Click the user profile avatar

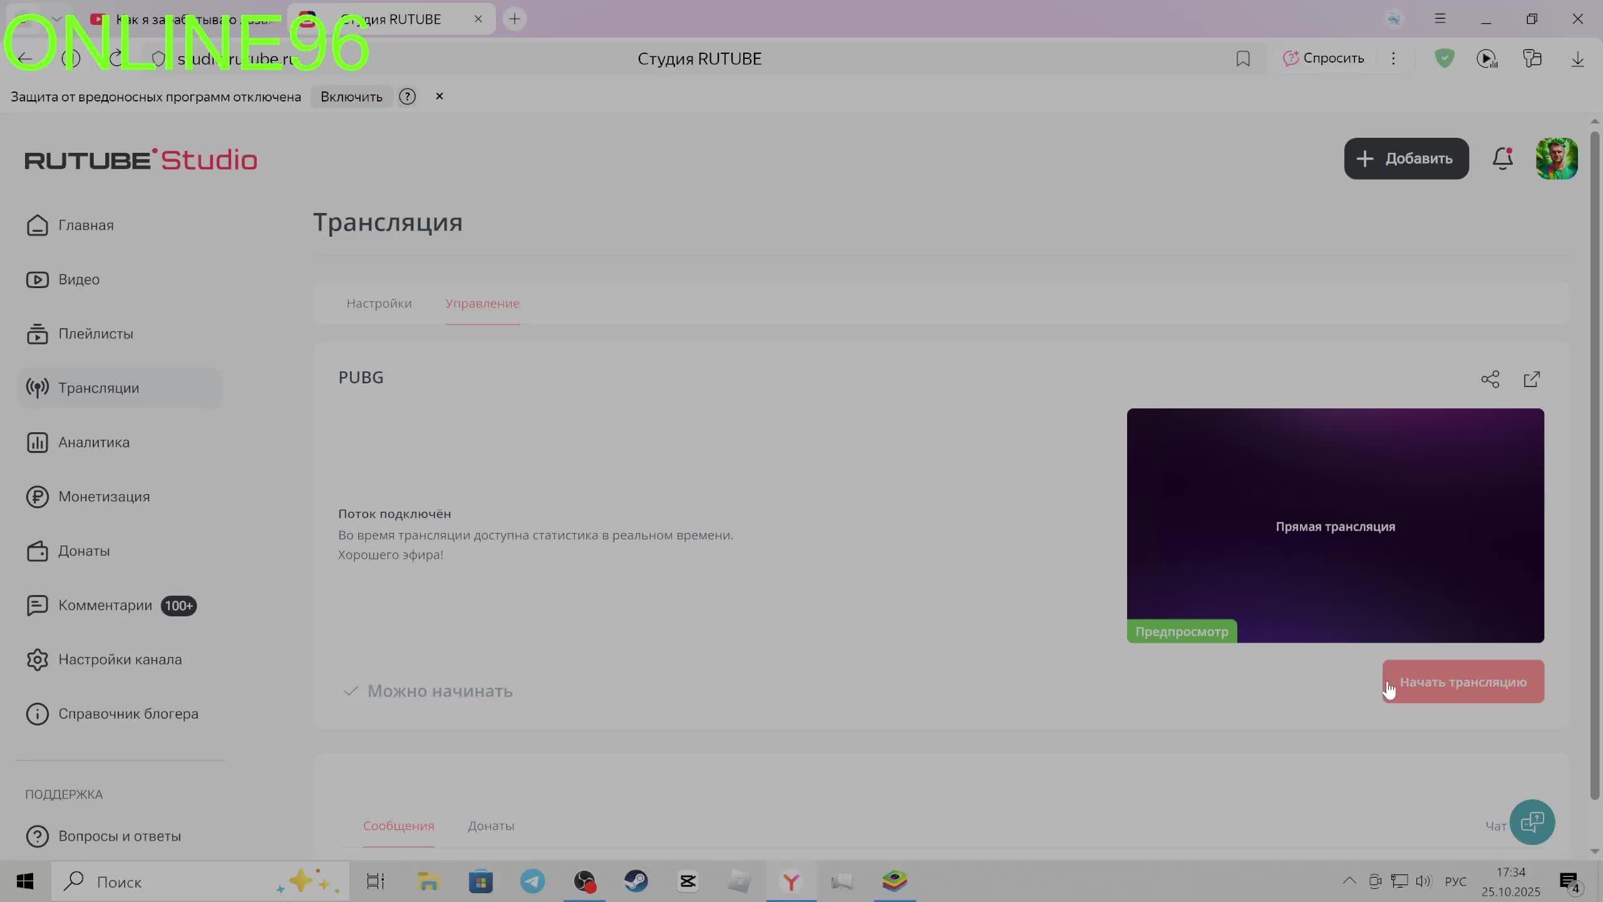click(1556, 158)
